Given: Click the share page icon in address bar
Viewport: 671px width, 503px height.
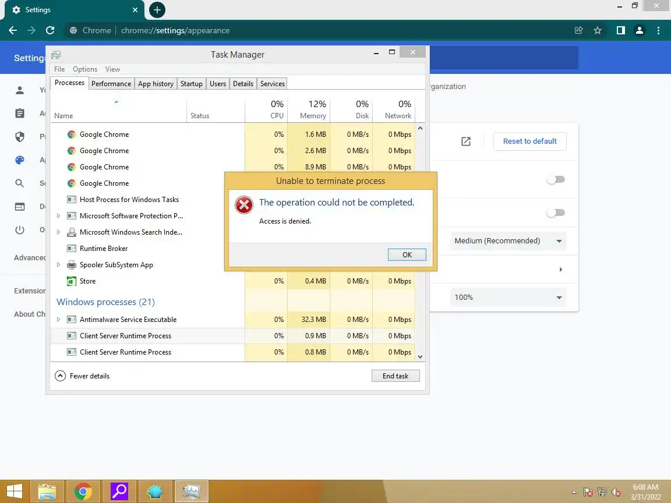Looking at the screenshot, I should [x=578, y=30].
